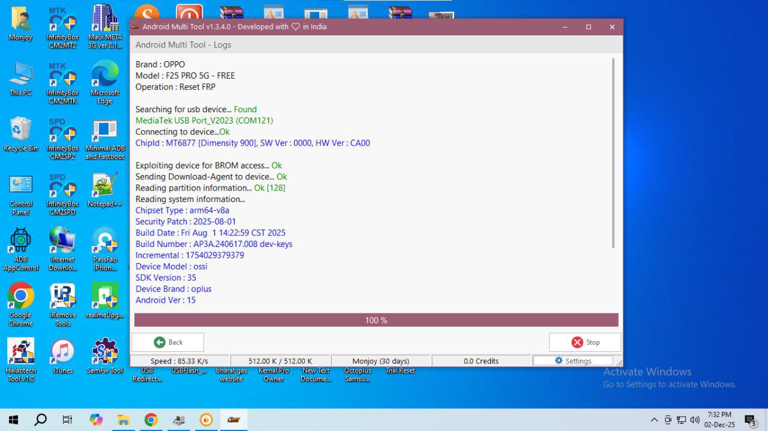Screen dimensions: 768x431
Task: Open InfinityBox CM2MT2 desktop shortcut
Action: click(62, 28)
